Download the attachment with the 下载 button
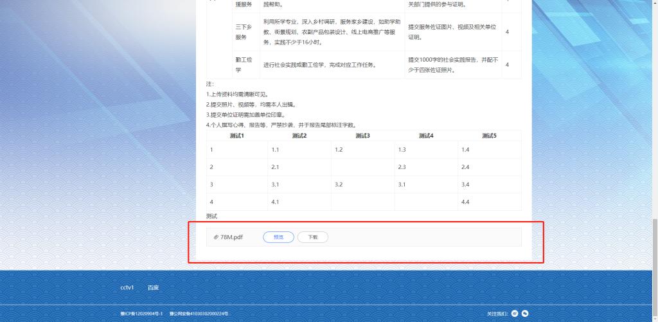This screenshot has height=322, width=658. 313,237
